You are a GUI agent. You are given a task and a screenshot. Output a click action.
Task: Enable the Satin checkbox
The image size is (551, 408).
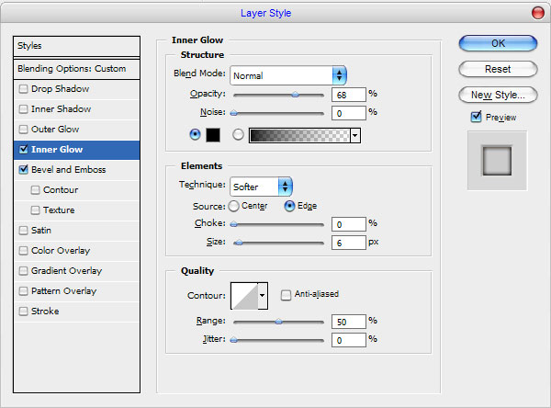click(x=23, y=231)
